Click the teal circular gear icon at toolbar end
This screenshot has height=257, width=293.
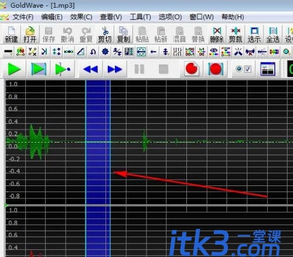[286, 52]
